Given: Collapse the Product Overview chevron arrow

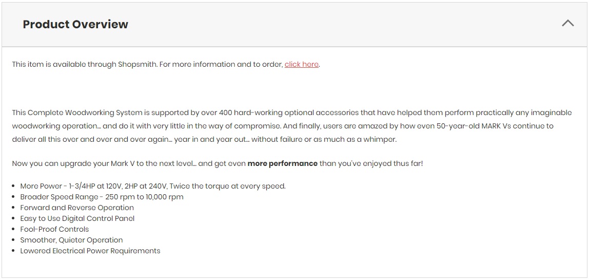Looking at the screenshot, I should click(x=567, y=23).
